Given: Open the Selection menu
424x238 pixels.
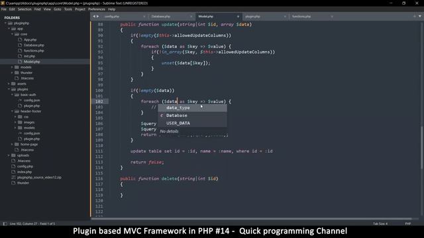Looking at the screenshot, I should coord(25,9).
